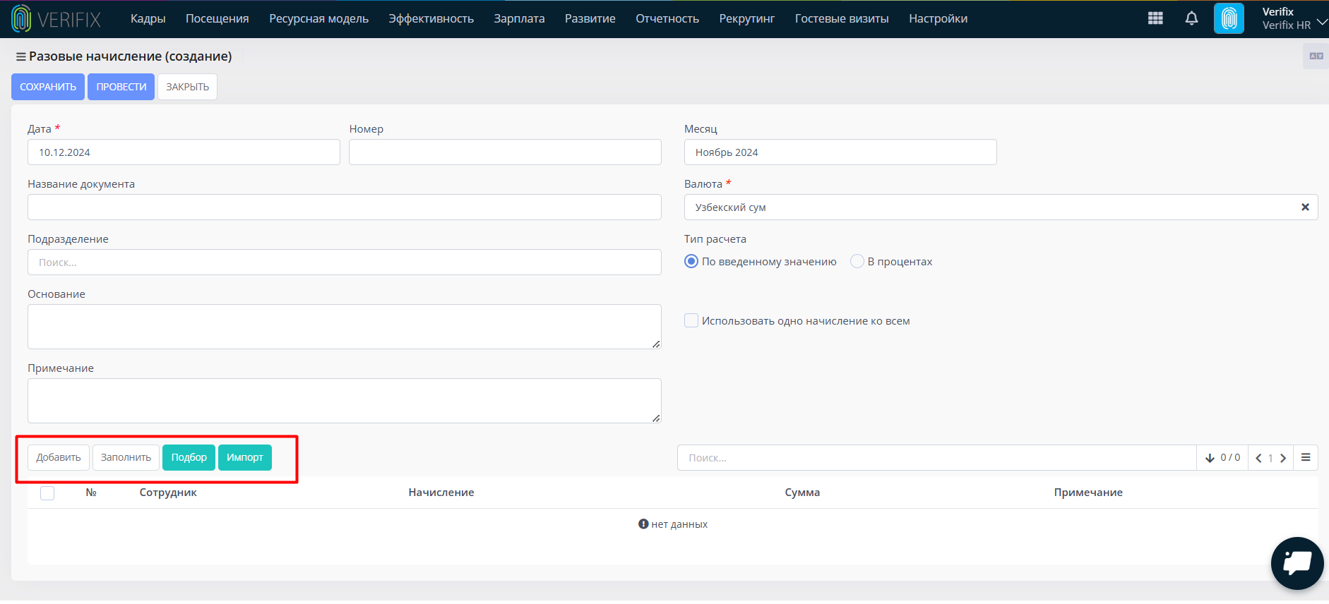Open the Рекрутинг menu
The width and height of the screenshot is (1329, 604).
747,19
